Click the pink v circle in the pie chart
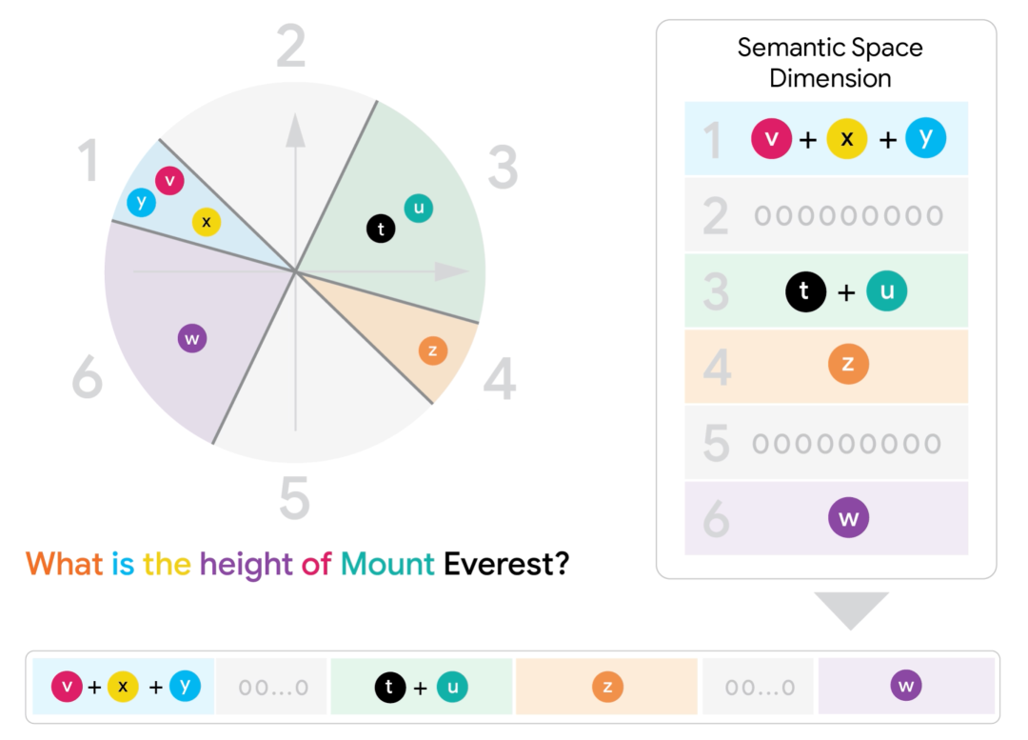 pos(169,180)
